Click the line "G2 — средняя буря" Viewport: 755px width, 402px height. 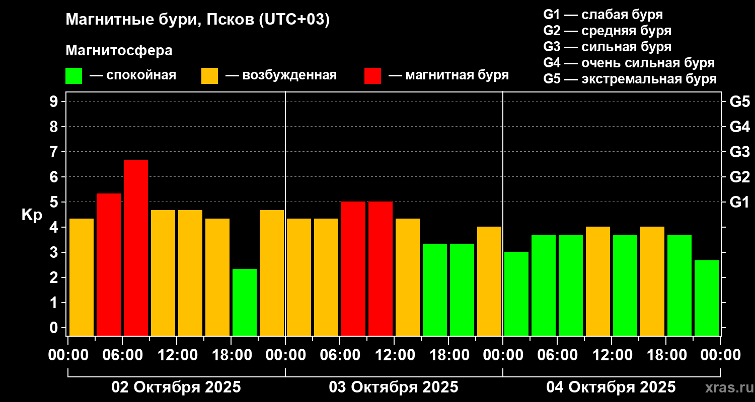click(608, 31)
